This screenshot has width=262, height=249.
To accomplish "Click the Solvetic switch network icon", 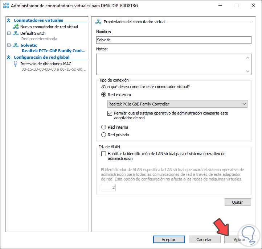I will 16,45.
